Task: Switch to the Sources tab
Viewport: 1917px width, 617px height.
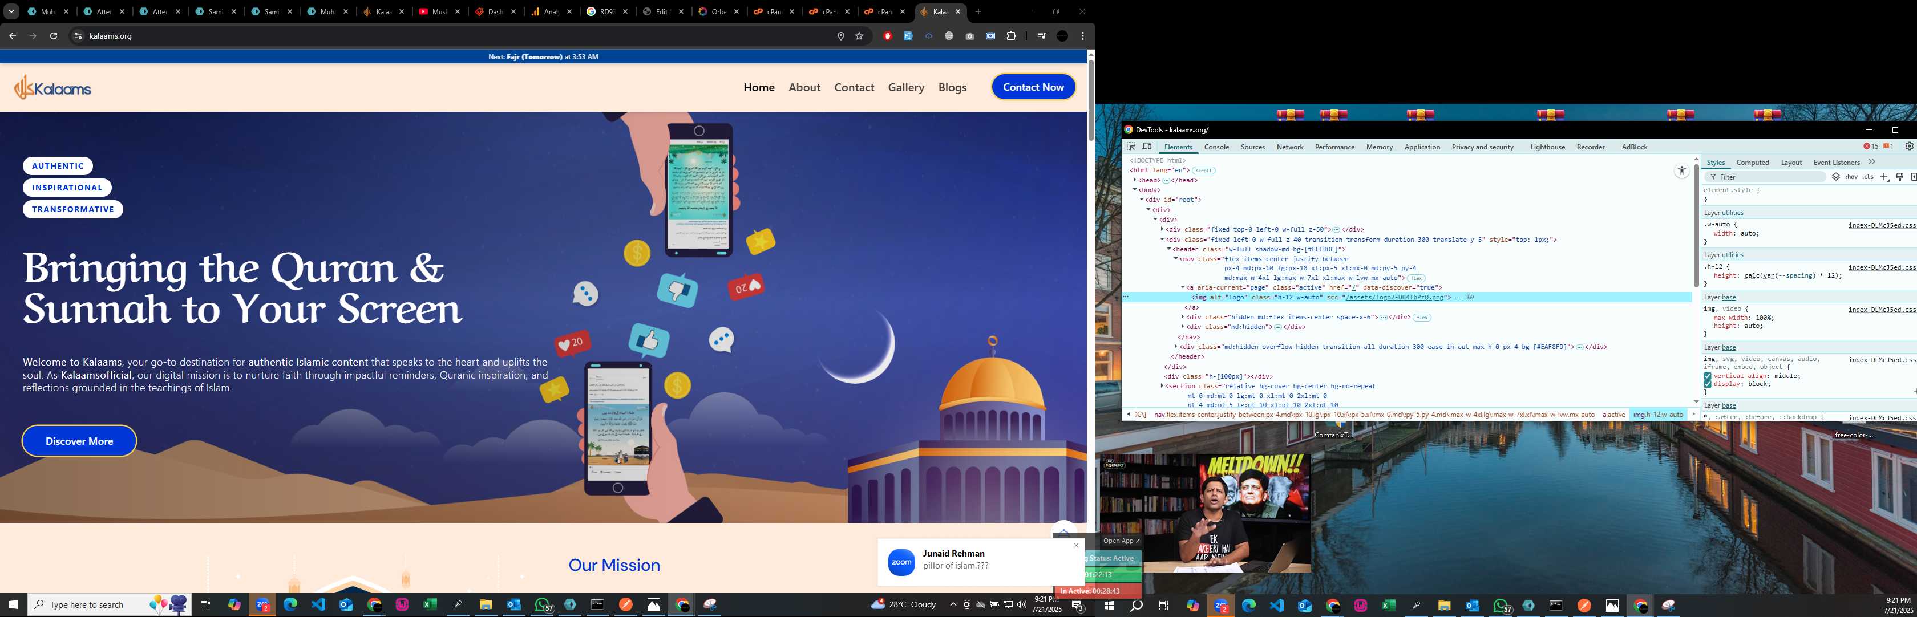Action: (1252, 147)
